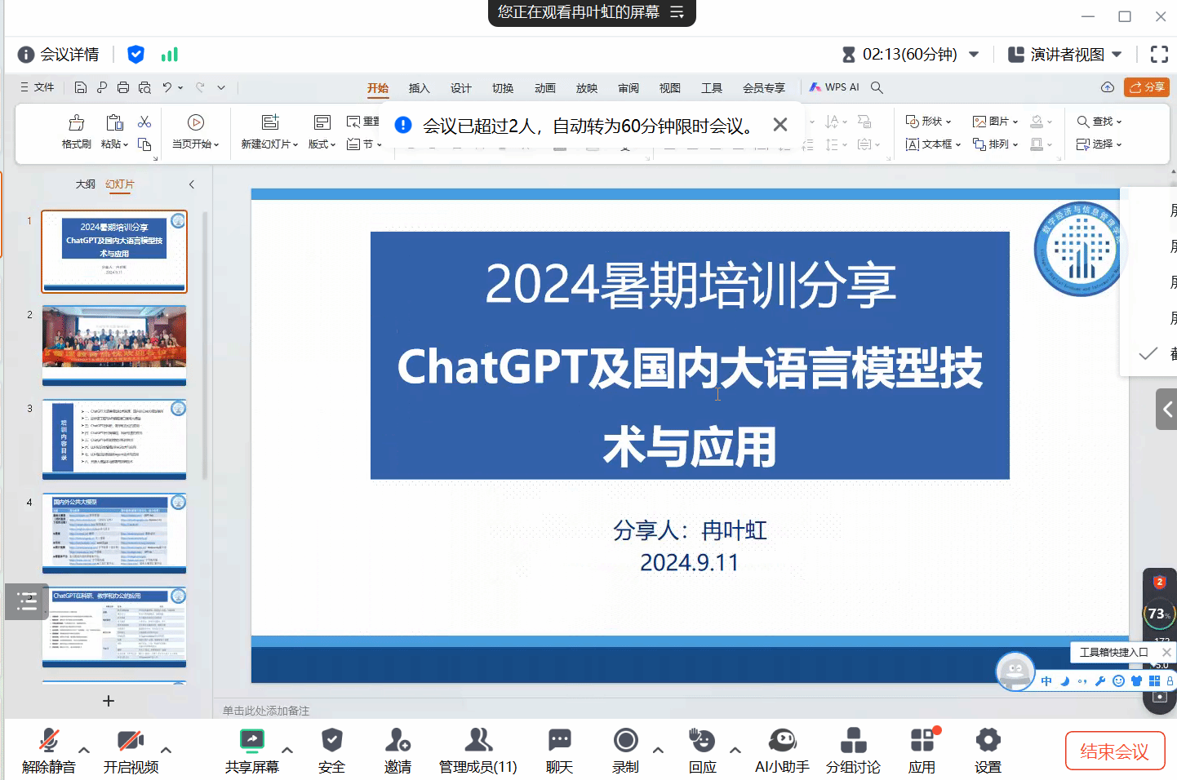Turn on camera via 开启视频
The width and height of the screenshot is (1177, 780).
coord(131,741)
